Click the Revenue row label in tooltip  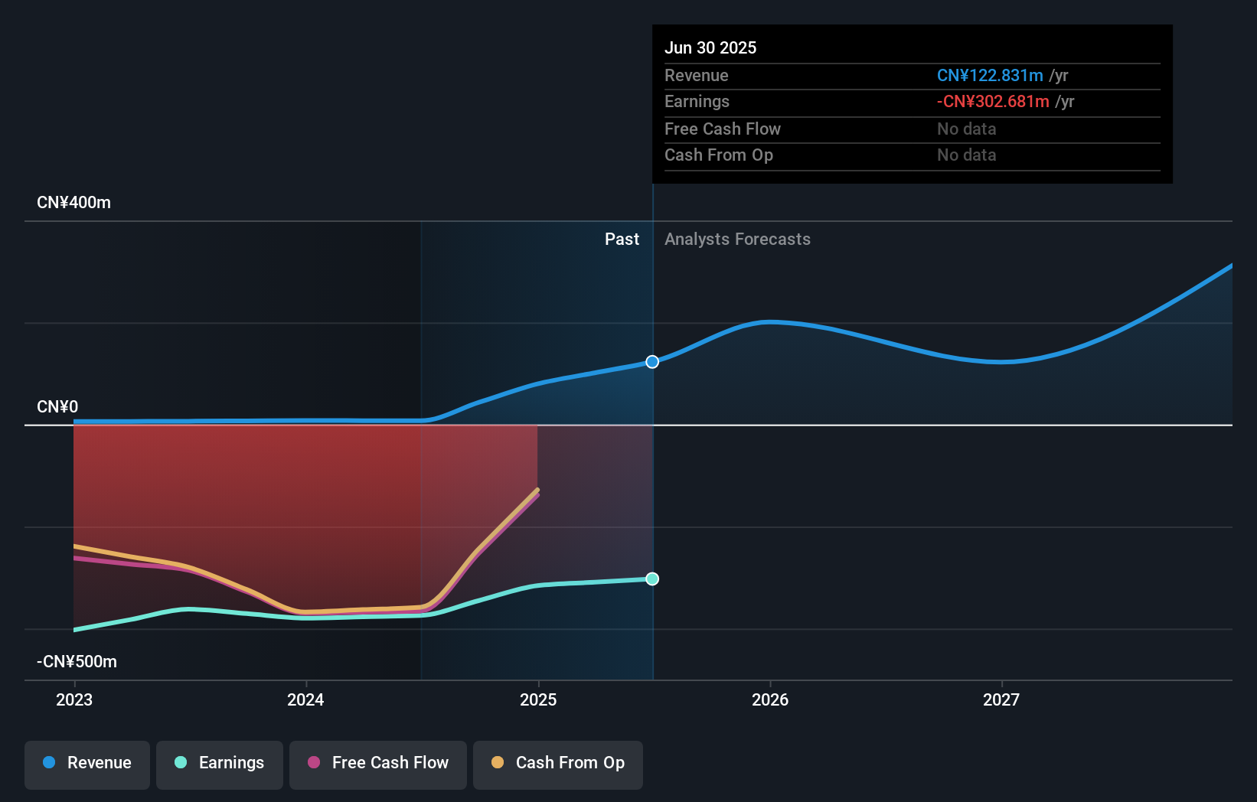pyautogui.click(x=697, y=76)
